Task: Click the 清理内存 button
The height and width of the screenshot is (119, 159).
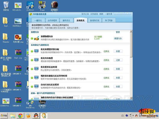Action: [x=118, y=38]
